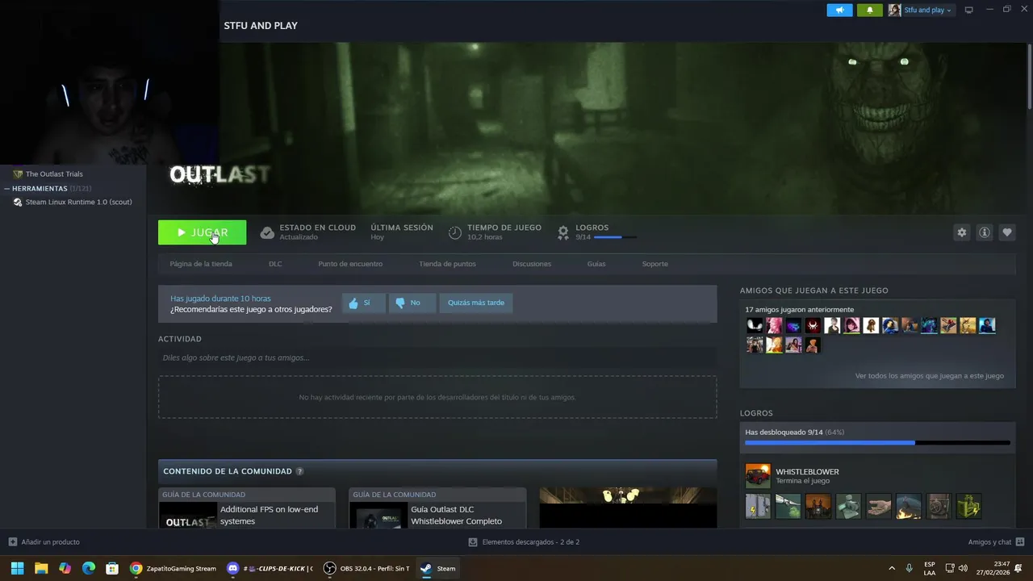The height and width of the screenshot is (581, 1033).
Task: Click the campfire achievement icon
Action: tap(909, 506)
